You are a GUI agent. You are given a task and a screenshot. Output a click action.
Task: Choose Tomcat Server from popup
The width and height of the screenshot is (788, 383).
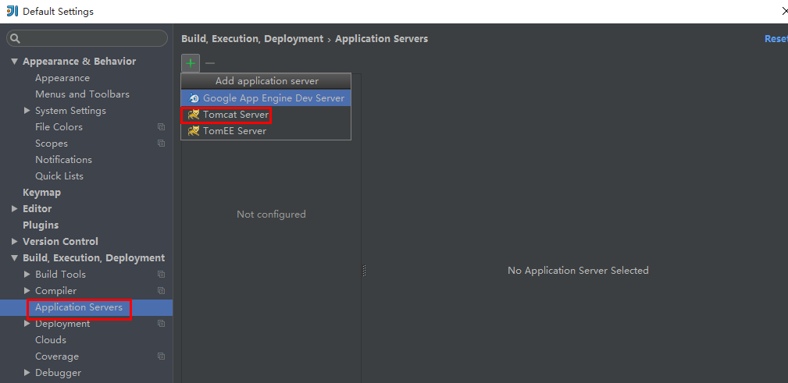point(266,115)
